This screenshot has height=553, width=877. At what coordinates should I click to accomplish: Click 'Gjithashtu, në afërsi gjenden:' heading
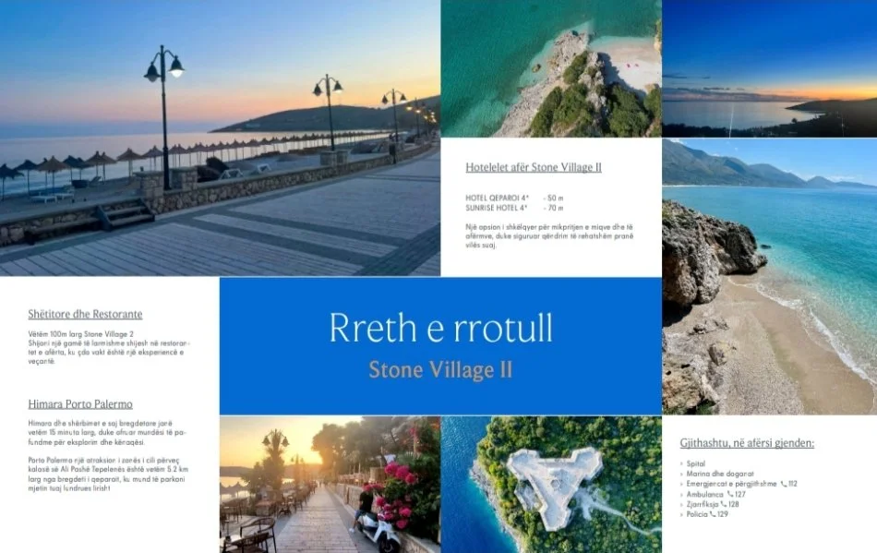pos(747,443)
